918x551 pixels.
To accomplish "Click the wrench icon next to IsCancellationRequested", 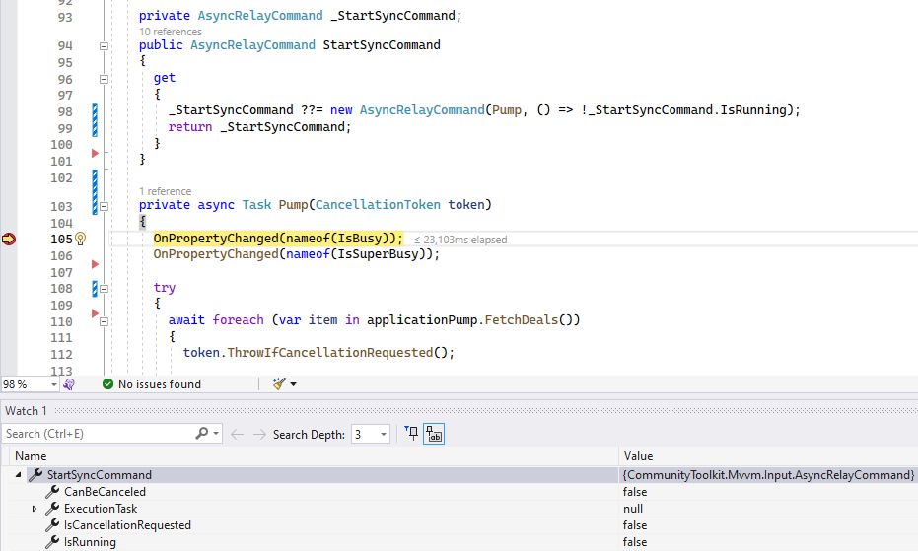I will [52, 525].
